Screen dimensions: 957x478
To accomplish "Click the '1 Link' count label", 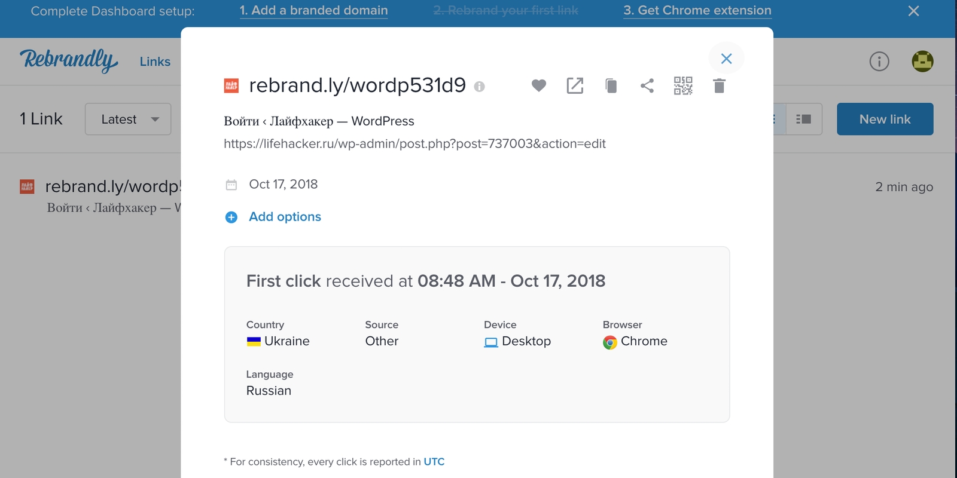I will [x=41, y=119].
